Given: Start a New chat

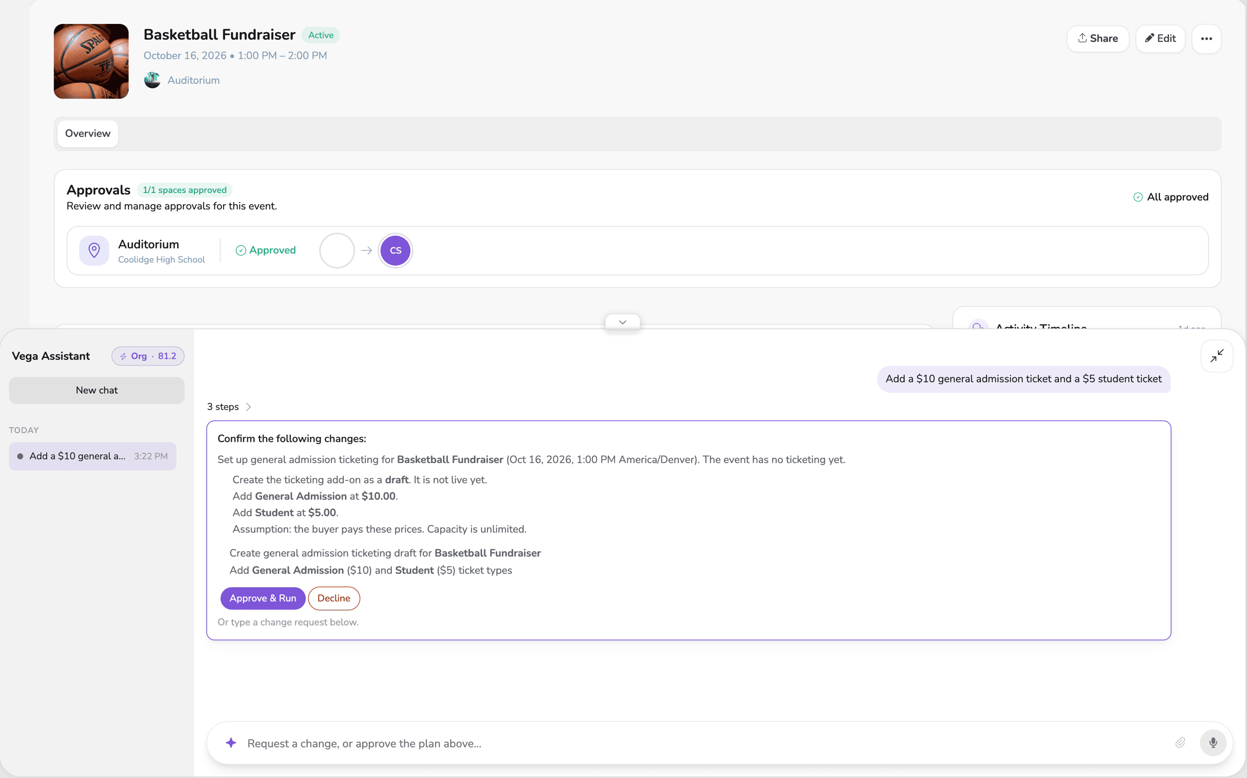Looking at the screenshot, I should (96, 390).
